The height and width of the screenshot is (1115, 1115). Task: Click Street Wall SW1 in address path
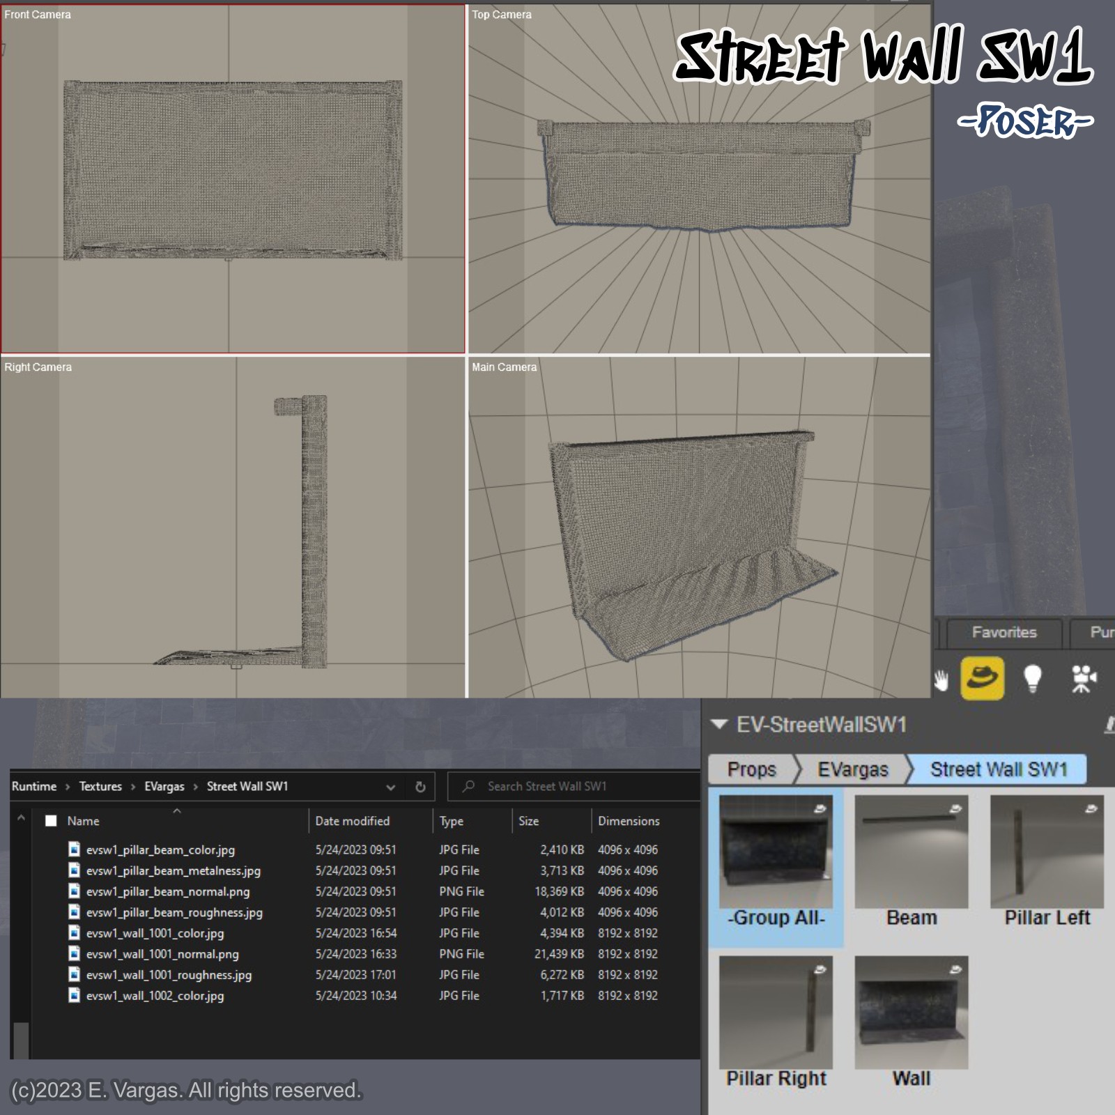click(x=247, y=786)
